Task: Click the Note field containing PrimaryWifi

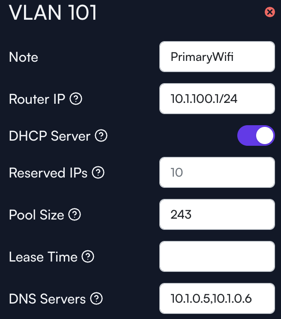Action: click(217, 57)
